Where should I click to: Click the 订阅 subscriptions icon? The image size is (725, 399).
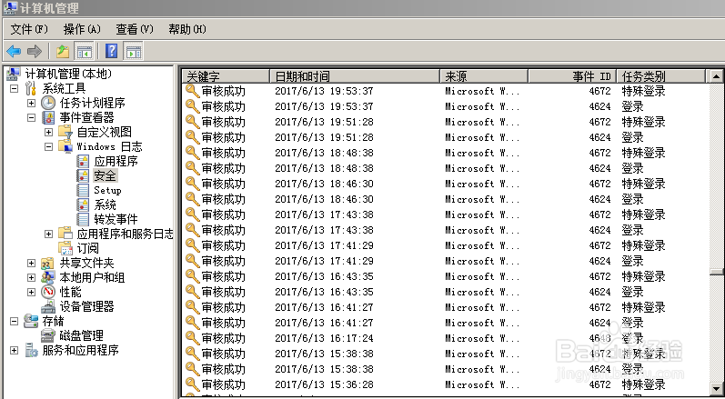point(65,248)
